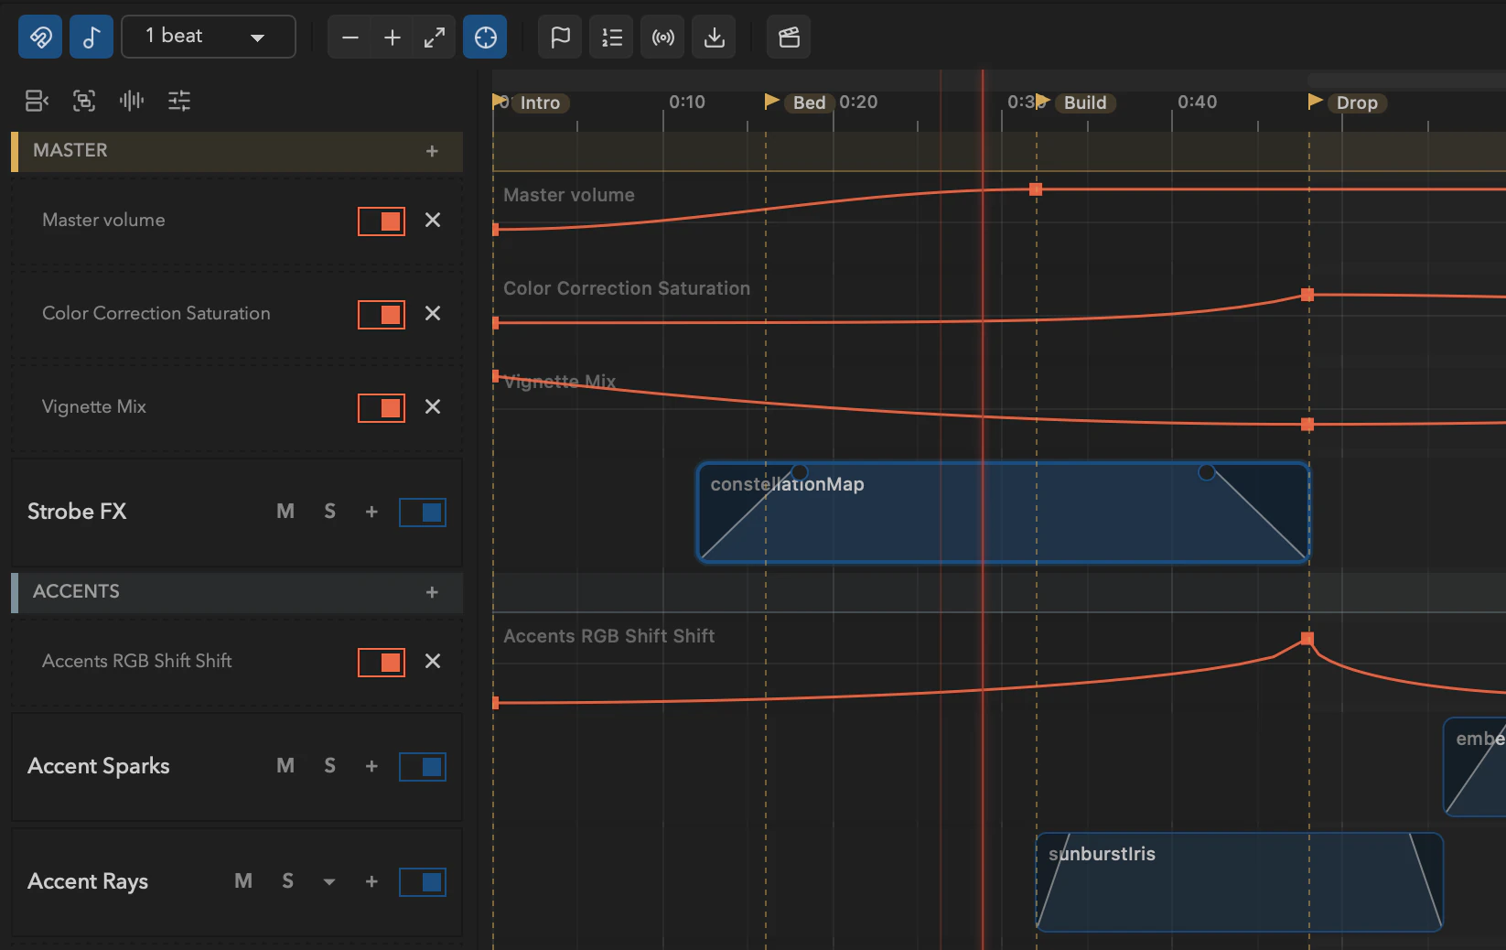Remove the Color Correction Saturation lane
Viewport: 1506px width, 950px height.
pyautogui.click(x=433, y=313)
